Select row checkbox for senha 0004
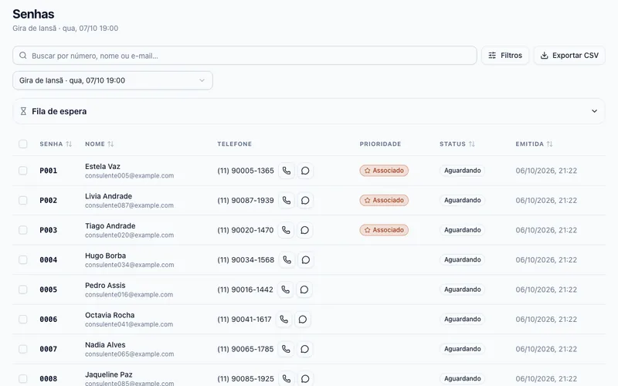This screenshot has height=386, width=618. pos(23,259)
